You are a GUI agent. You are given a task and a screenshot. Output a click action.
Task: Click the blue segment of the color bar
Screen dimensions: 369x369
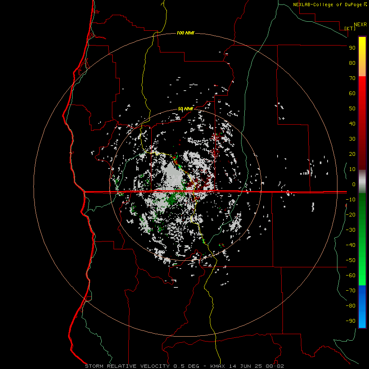[x=362, y=307]
